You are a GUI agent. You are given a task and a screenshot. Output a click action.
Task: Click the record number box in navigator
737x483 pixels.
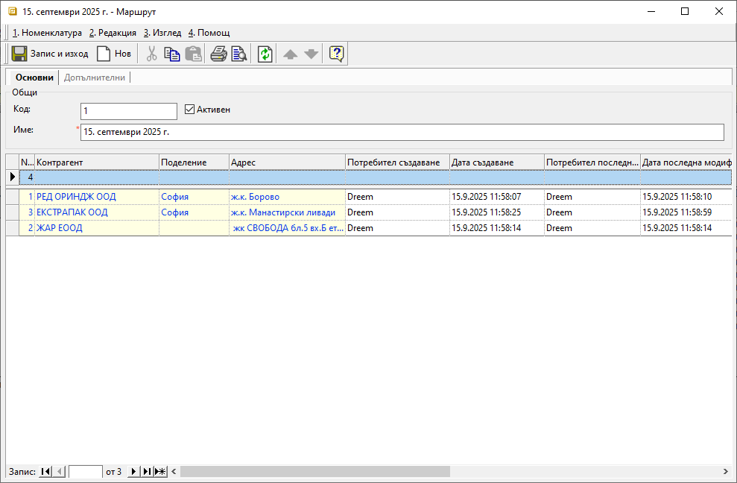(86, 472)
